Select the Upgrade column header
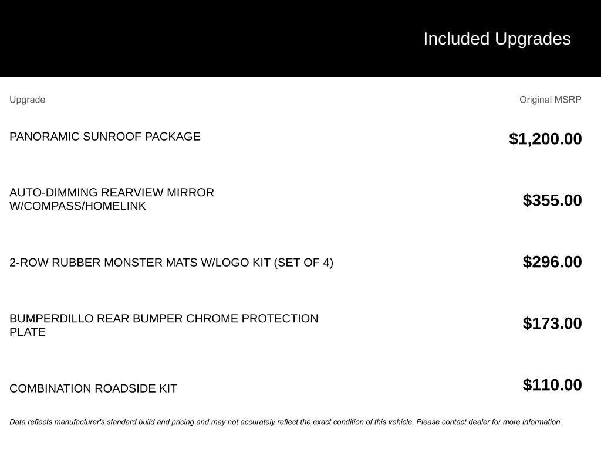Image resolution: width=601 pixels, height=450 pixels. point(27,100)
